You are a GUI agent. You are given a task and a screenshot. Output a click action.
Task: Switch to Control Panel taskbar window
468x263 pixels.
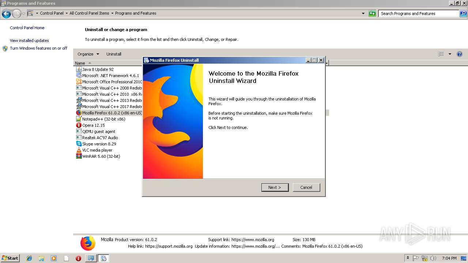[x=91, y=258]
